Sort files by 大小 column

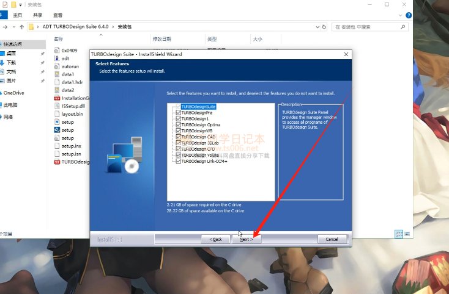pos(258,39)
